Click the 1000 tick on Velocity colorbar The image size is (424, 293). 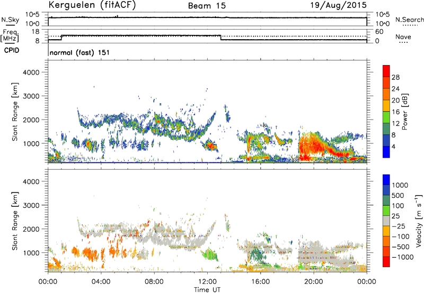(400, 185)
